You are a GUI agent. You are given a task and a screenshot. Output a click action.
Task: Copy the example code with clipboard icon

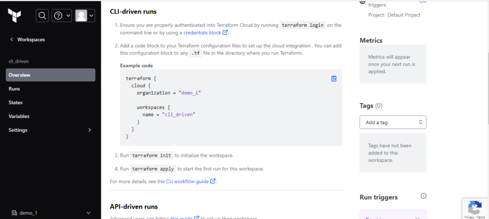334,79
